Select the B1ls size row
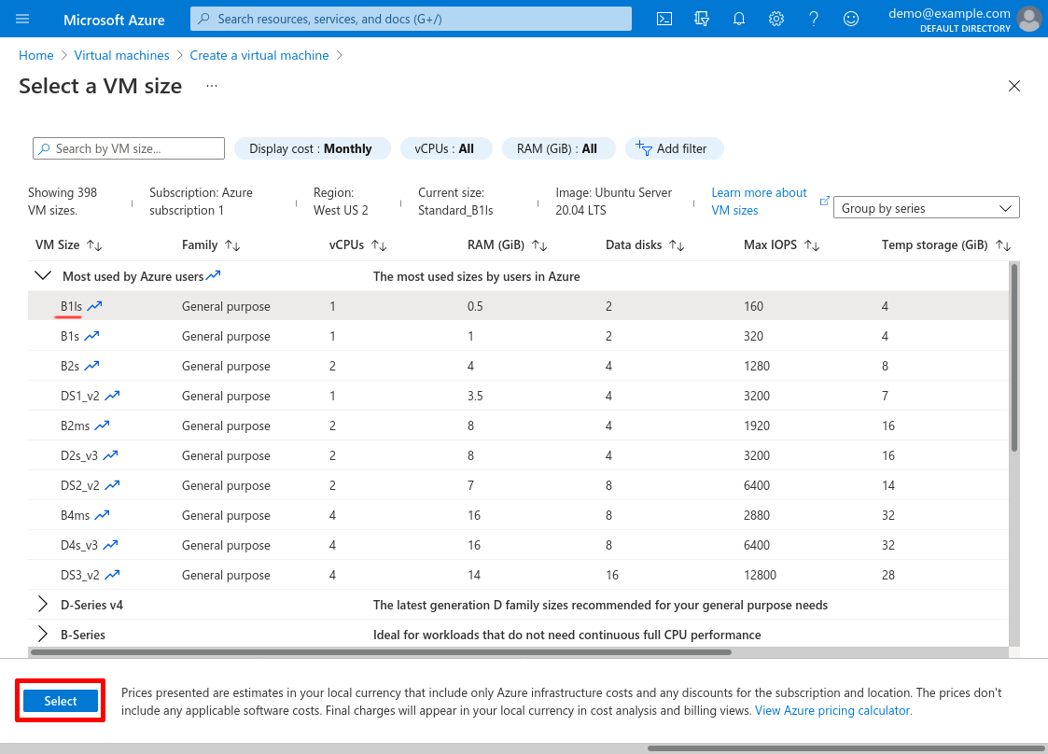This screenshot has height=754, width=1048. pyautogui.click(x=518, y=306)
